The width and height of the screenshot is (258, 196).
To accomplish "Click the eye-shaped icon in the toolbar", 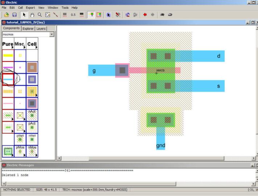I will click(162, 15).
